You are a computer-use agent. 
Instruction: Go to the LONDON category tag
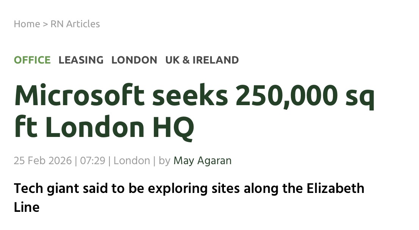(x=134, y=60)
